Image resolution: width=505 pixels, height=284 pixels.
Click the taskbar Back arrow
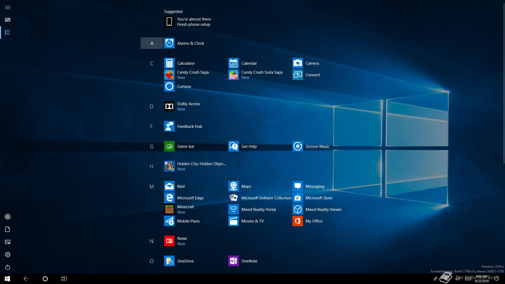click(26, 279)
